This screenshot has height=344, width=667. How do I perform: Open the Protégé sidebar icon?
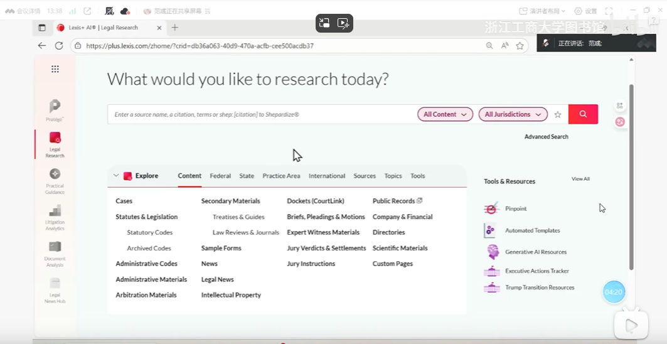55,107
